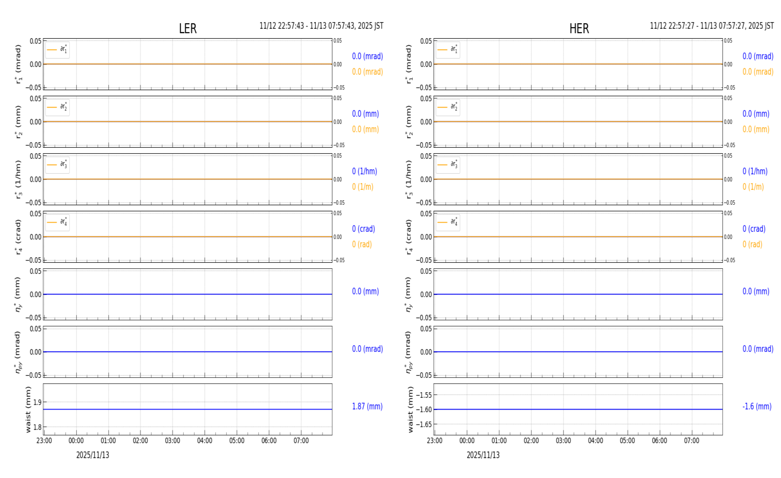Click the 2025/11/13 date label under LER

[92, 455]
